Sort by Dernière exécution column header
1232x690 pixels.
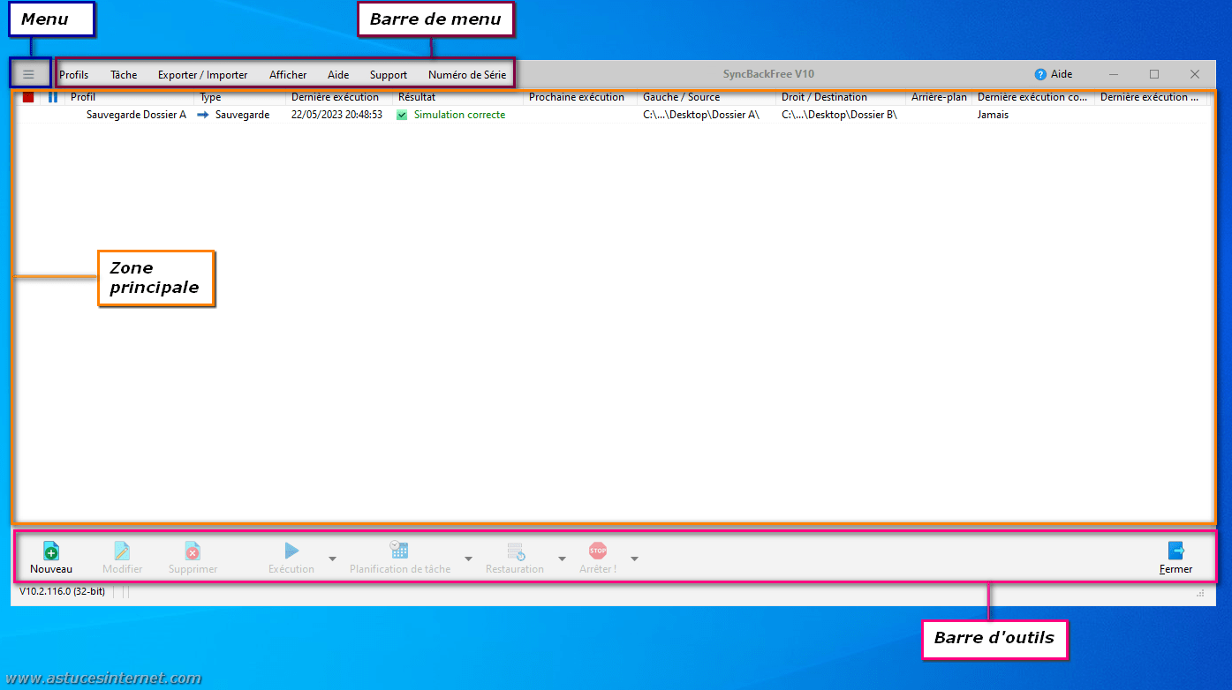335,97
